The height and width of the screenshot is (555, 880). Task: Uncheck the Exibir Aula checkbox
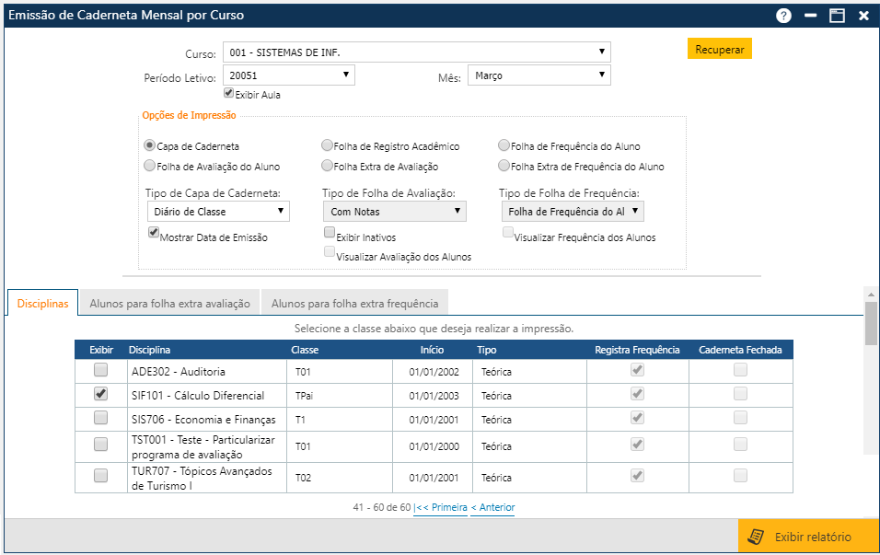pyautogui.click(x=228, y=93)
